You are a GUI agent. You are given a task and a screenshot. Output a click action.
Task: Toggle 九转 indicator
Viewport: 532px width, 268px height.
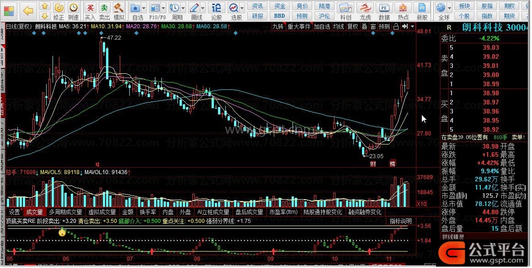pyautogui.click(x=278, y=26)
